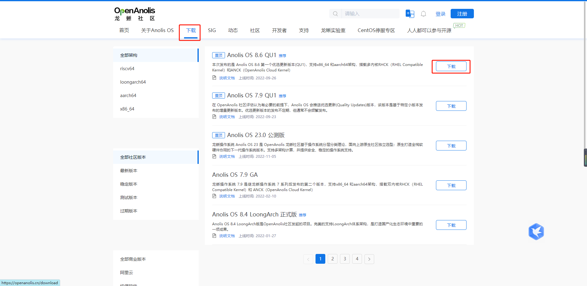Image resolution: width=587 pixels, height=286 pixels.
Task: Click the document icon beside Anolis OS 8.6 说明文档
Action: (x=214, y=78)
